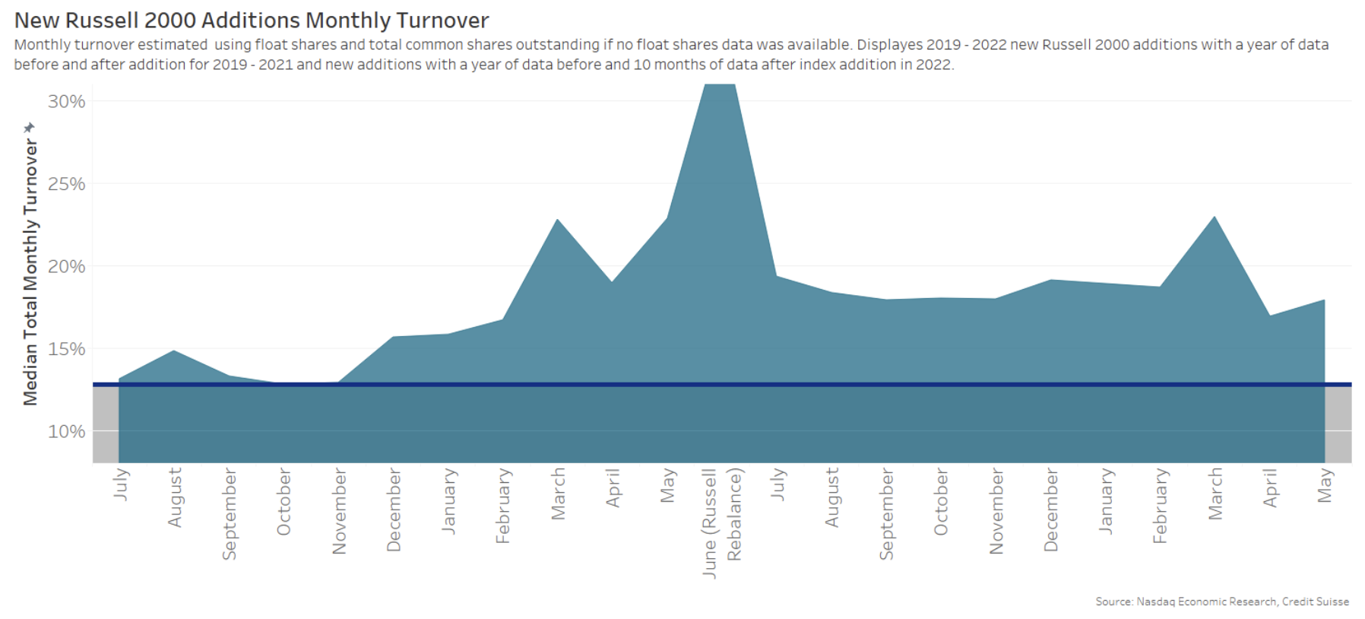The width and height of the screenshot is (1365, 619).
Task: Select the 15% y-axis tick label
Action: click(66, 349)
